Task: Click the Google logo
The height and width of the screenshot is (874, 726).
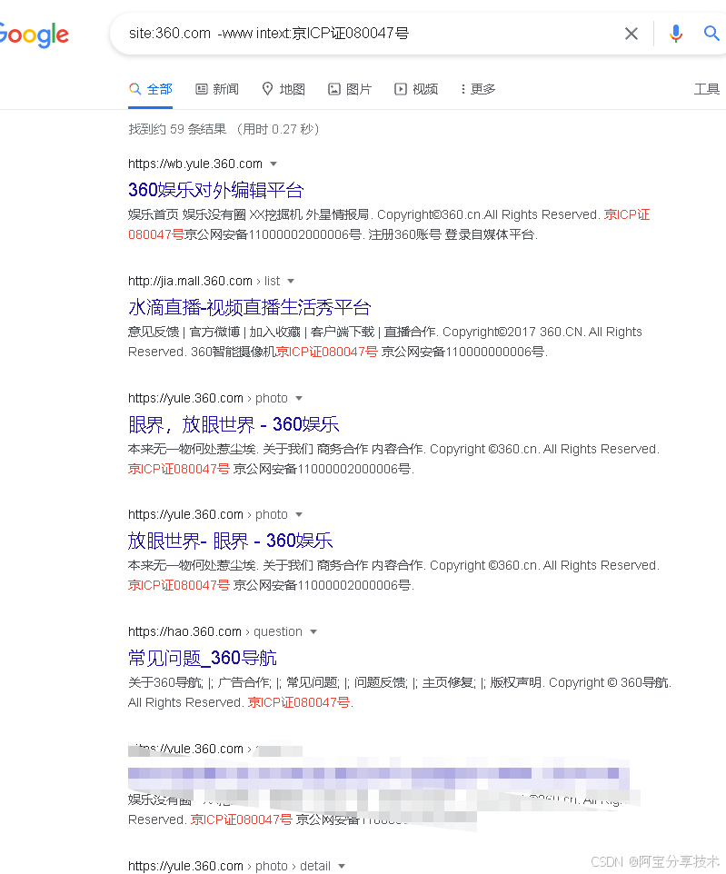Action: coord(34,35)
